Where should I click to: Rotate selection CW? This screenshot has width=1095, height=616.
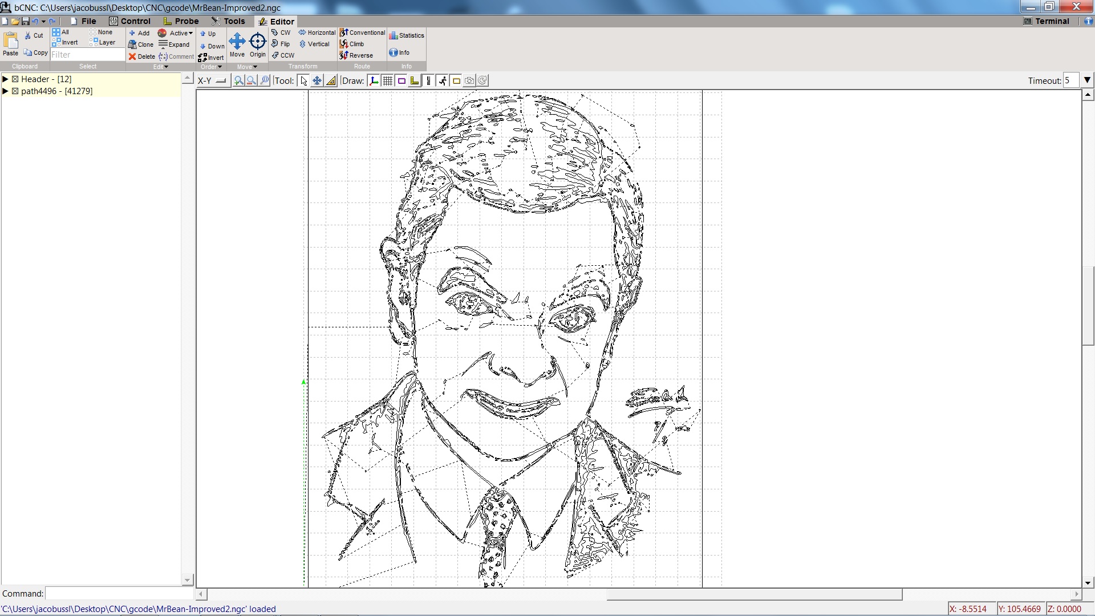click(281, 33)
